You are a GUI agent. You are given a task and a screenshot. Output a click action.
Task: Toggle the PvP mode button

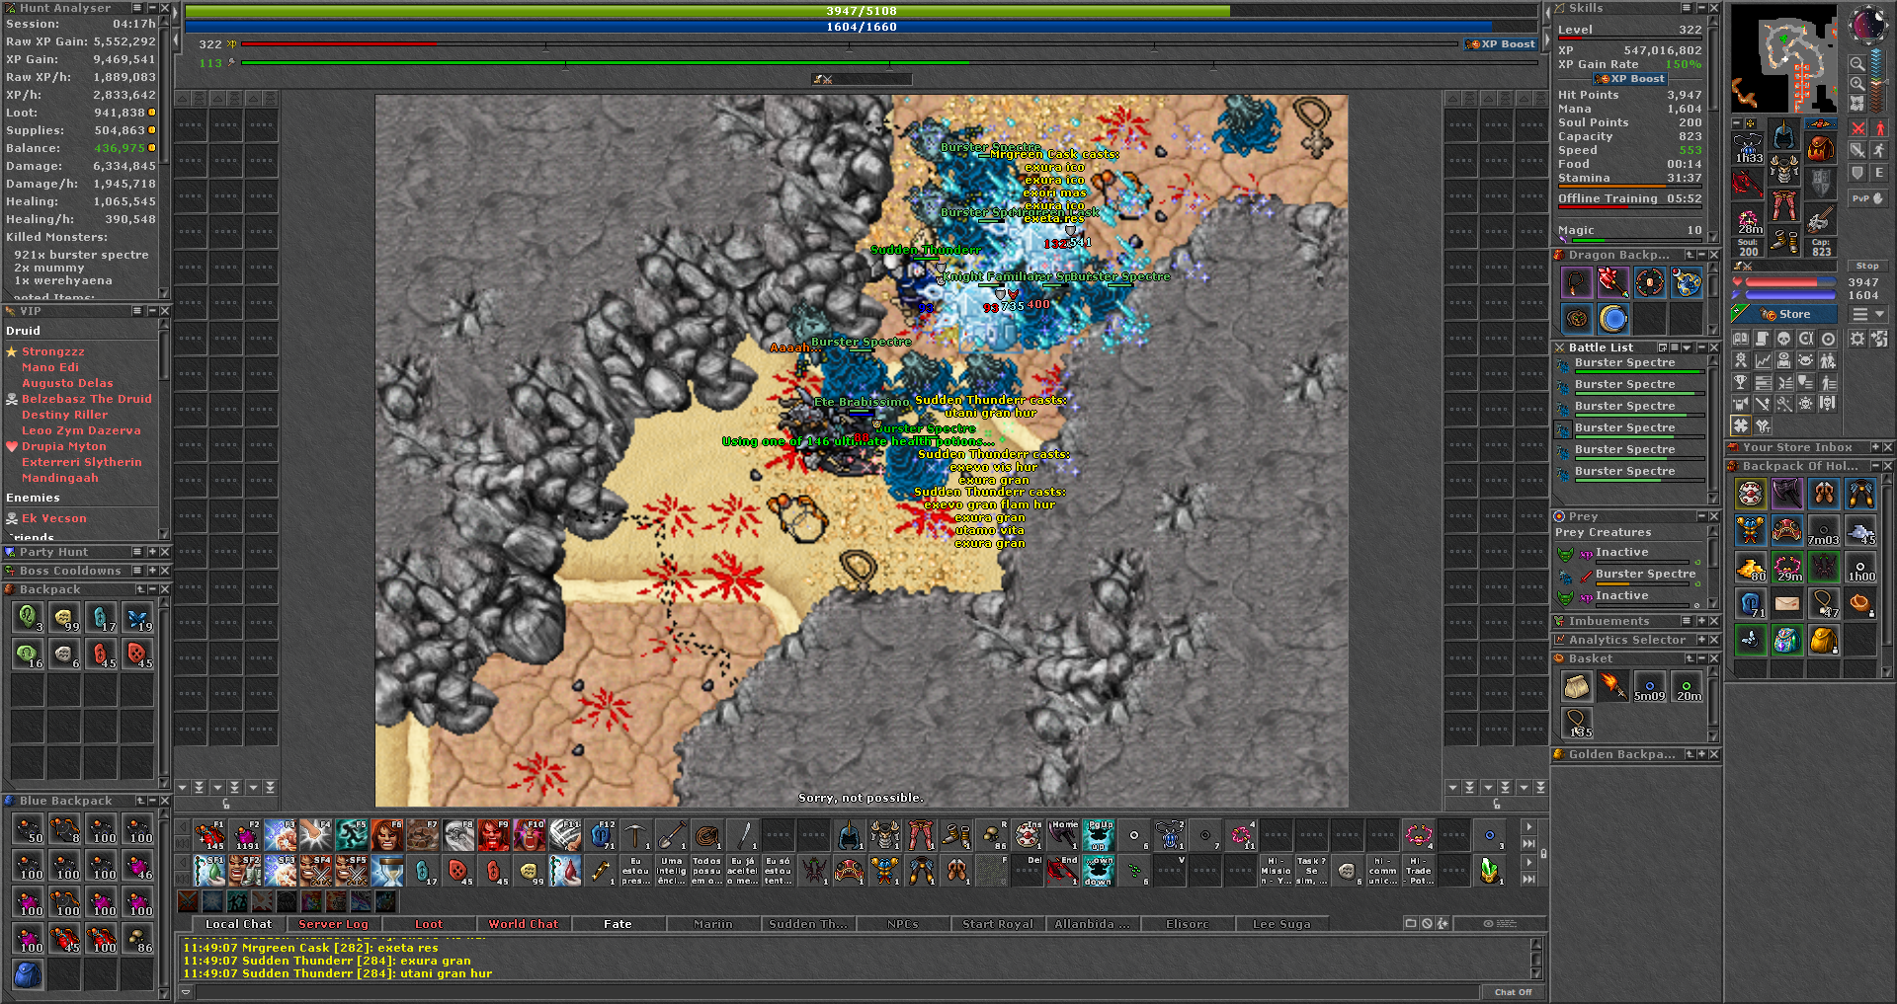pyautogui.click(x=1866, y=198)
